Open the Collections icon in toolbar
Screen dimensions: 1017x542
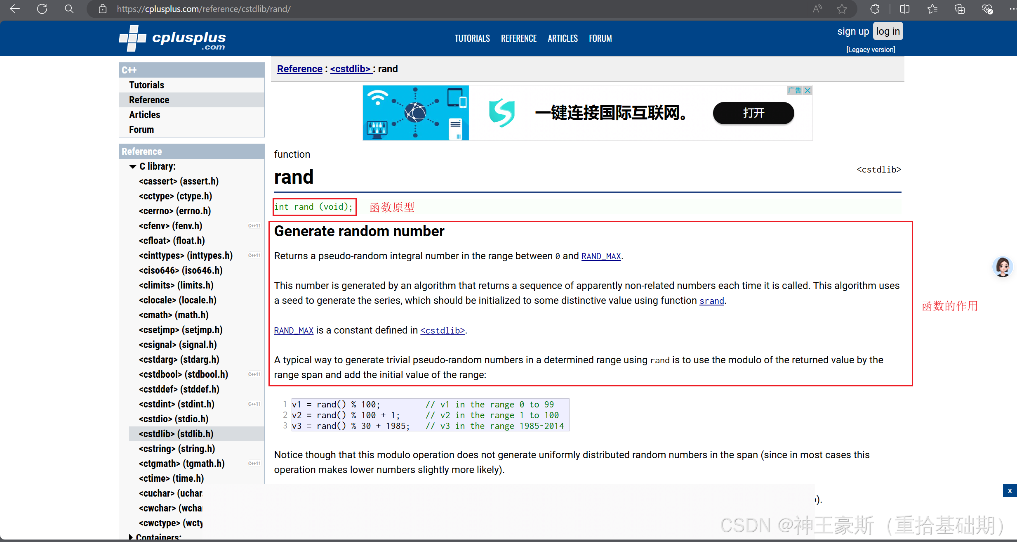[960, 9]
